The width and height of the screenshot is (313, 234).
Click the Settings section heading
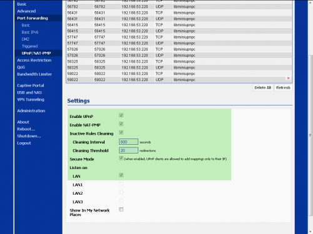pos(78,101)
